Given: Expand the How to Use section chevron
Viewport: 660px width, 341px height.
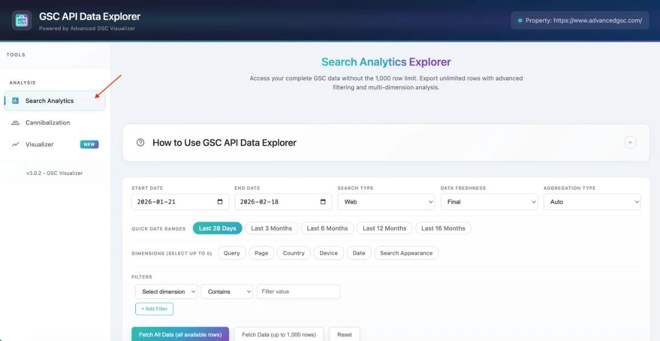Looking at the screenshot, I should click(x=630, y=143).
